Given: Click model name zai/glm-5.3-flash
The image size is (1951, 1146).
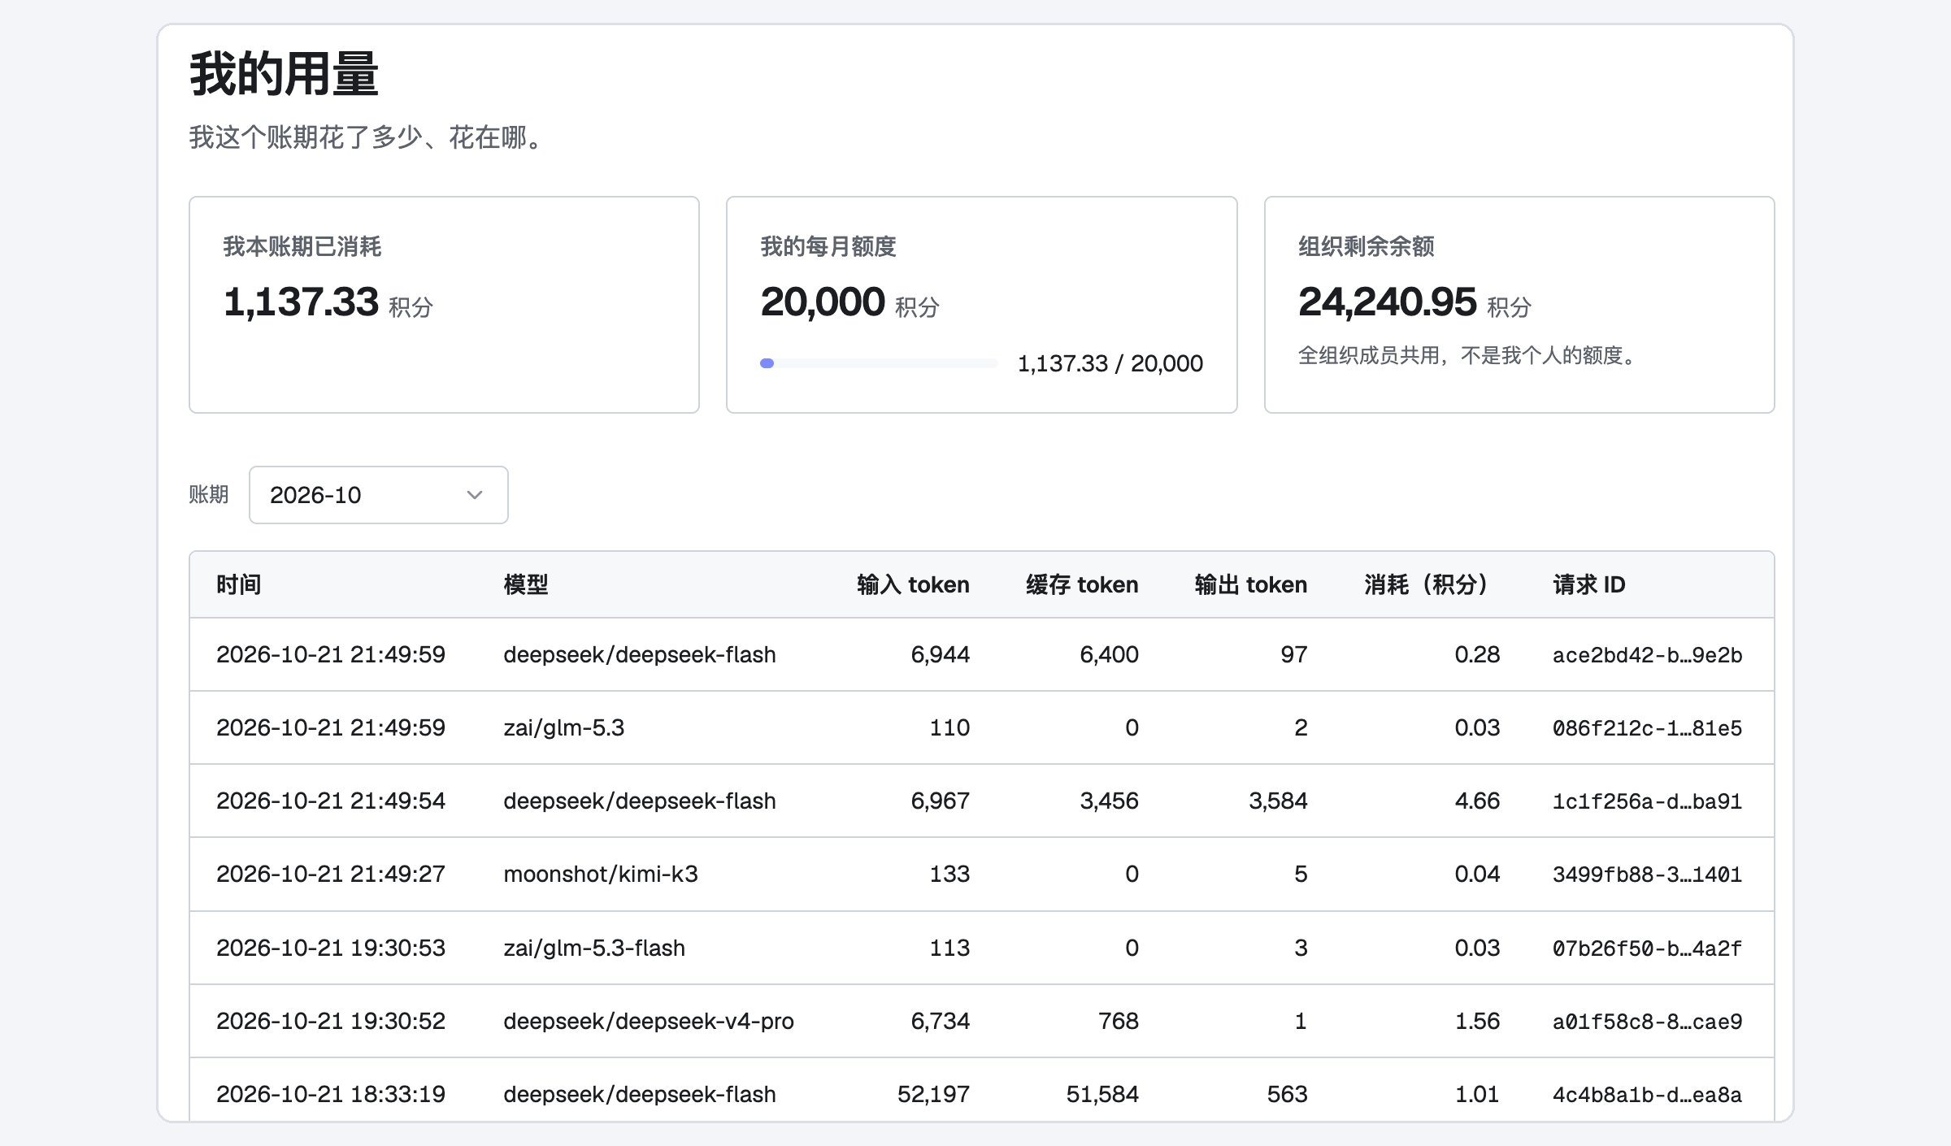Looking at the screenshot, I should [594, 948].
